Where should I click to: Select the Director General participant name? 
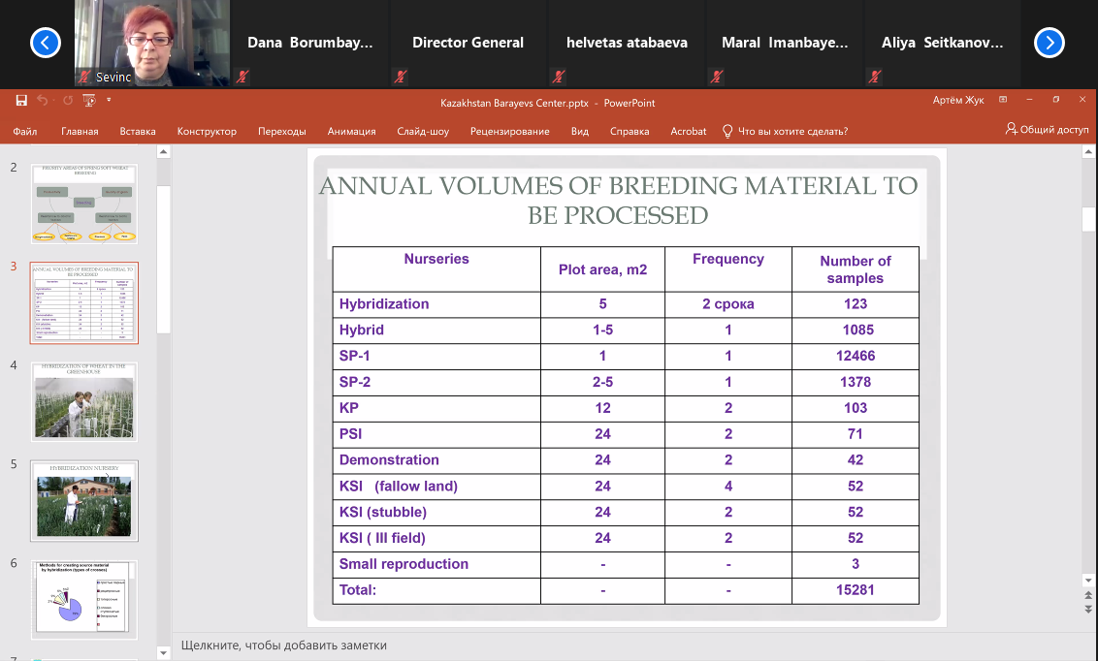[x=468, y=43]
